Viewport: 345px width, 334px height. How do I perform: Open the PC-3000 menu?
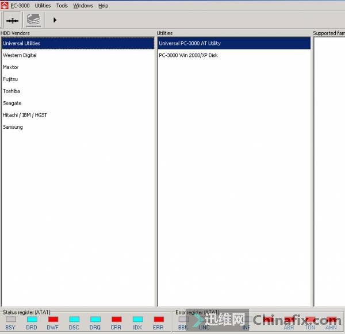tap(20, 6)
